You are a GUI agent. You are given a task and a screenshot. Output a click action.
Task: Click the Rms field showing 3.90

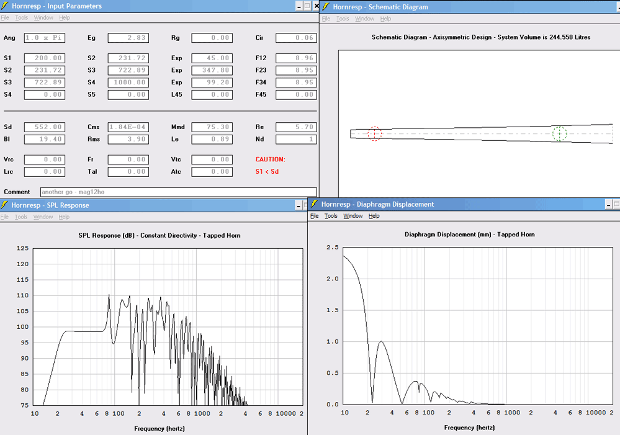(128, 140)
